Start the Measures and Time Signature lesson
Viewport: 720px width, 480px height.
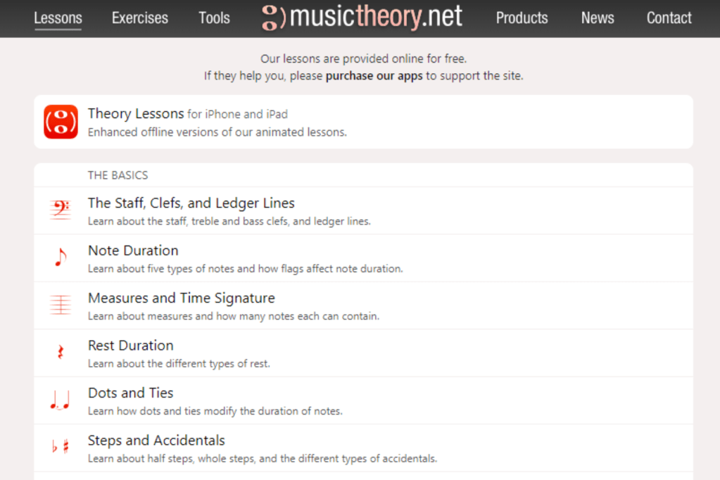pyautogui.click(x=181, y=298)
